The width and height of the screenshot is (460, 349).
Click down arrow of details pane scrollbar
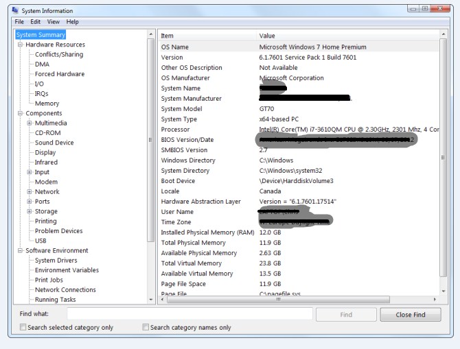[444, 291]
